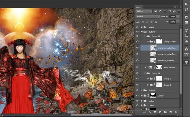Click the lock position move icon
190x117 pixels.
pos(151,22)
